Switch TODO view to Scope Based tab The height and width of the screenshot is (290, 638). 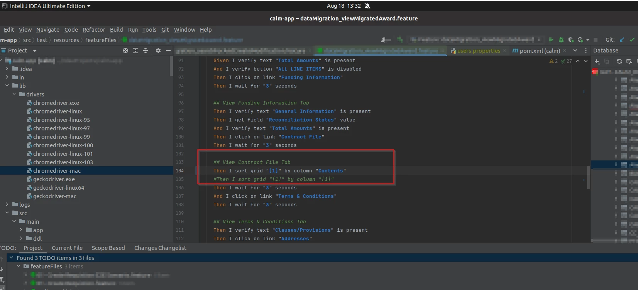point(108,248)
